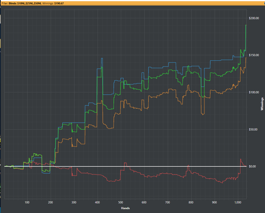Click the 800 hands x-axis tick label
This screenshot has width=265, height=213.
[191, 202]
